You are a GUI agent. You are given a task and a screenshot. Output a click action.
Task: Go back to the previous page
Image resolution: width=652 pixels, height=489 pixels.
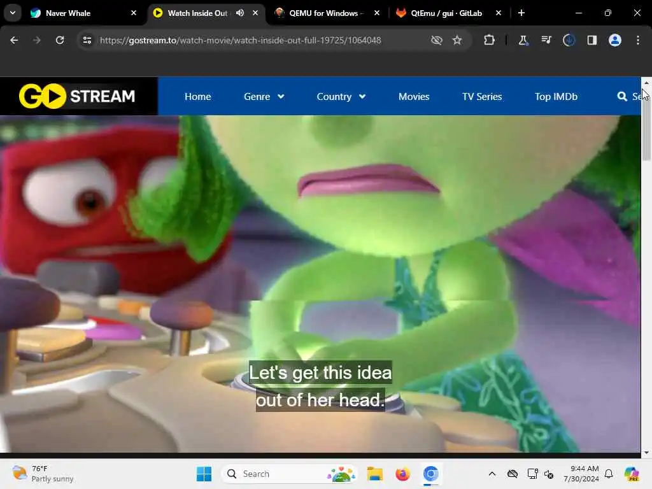click(x=14, y=40)
